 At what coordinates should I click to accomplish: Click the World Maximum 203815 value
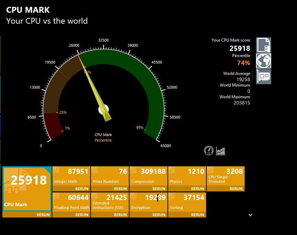[242, 103]
